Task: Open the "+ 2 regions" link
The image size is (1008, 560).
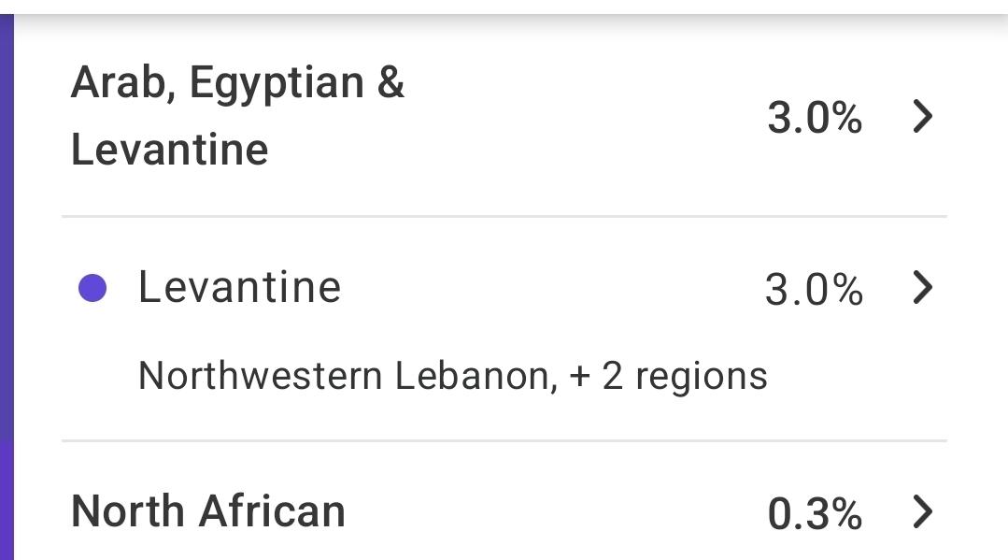Action: click(667, 376)
